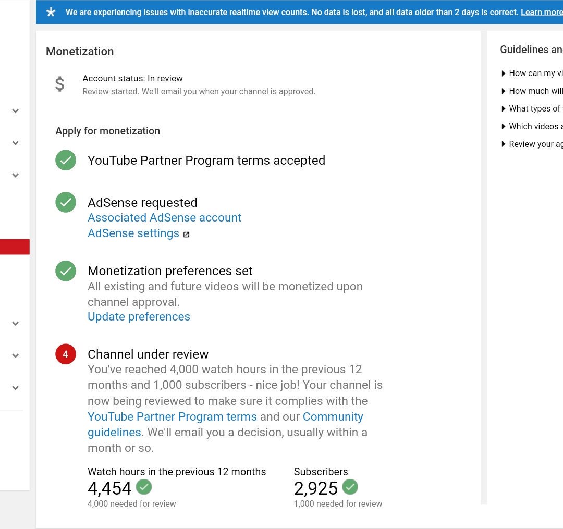Click the red step 4 circle icon
This screenshot has width=563, height=529.
(x=66, y=354)
